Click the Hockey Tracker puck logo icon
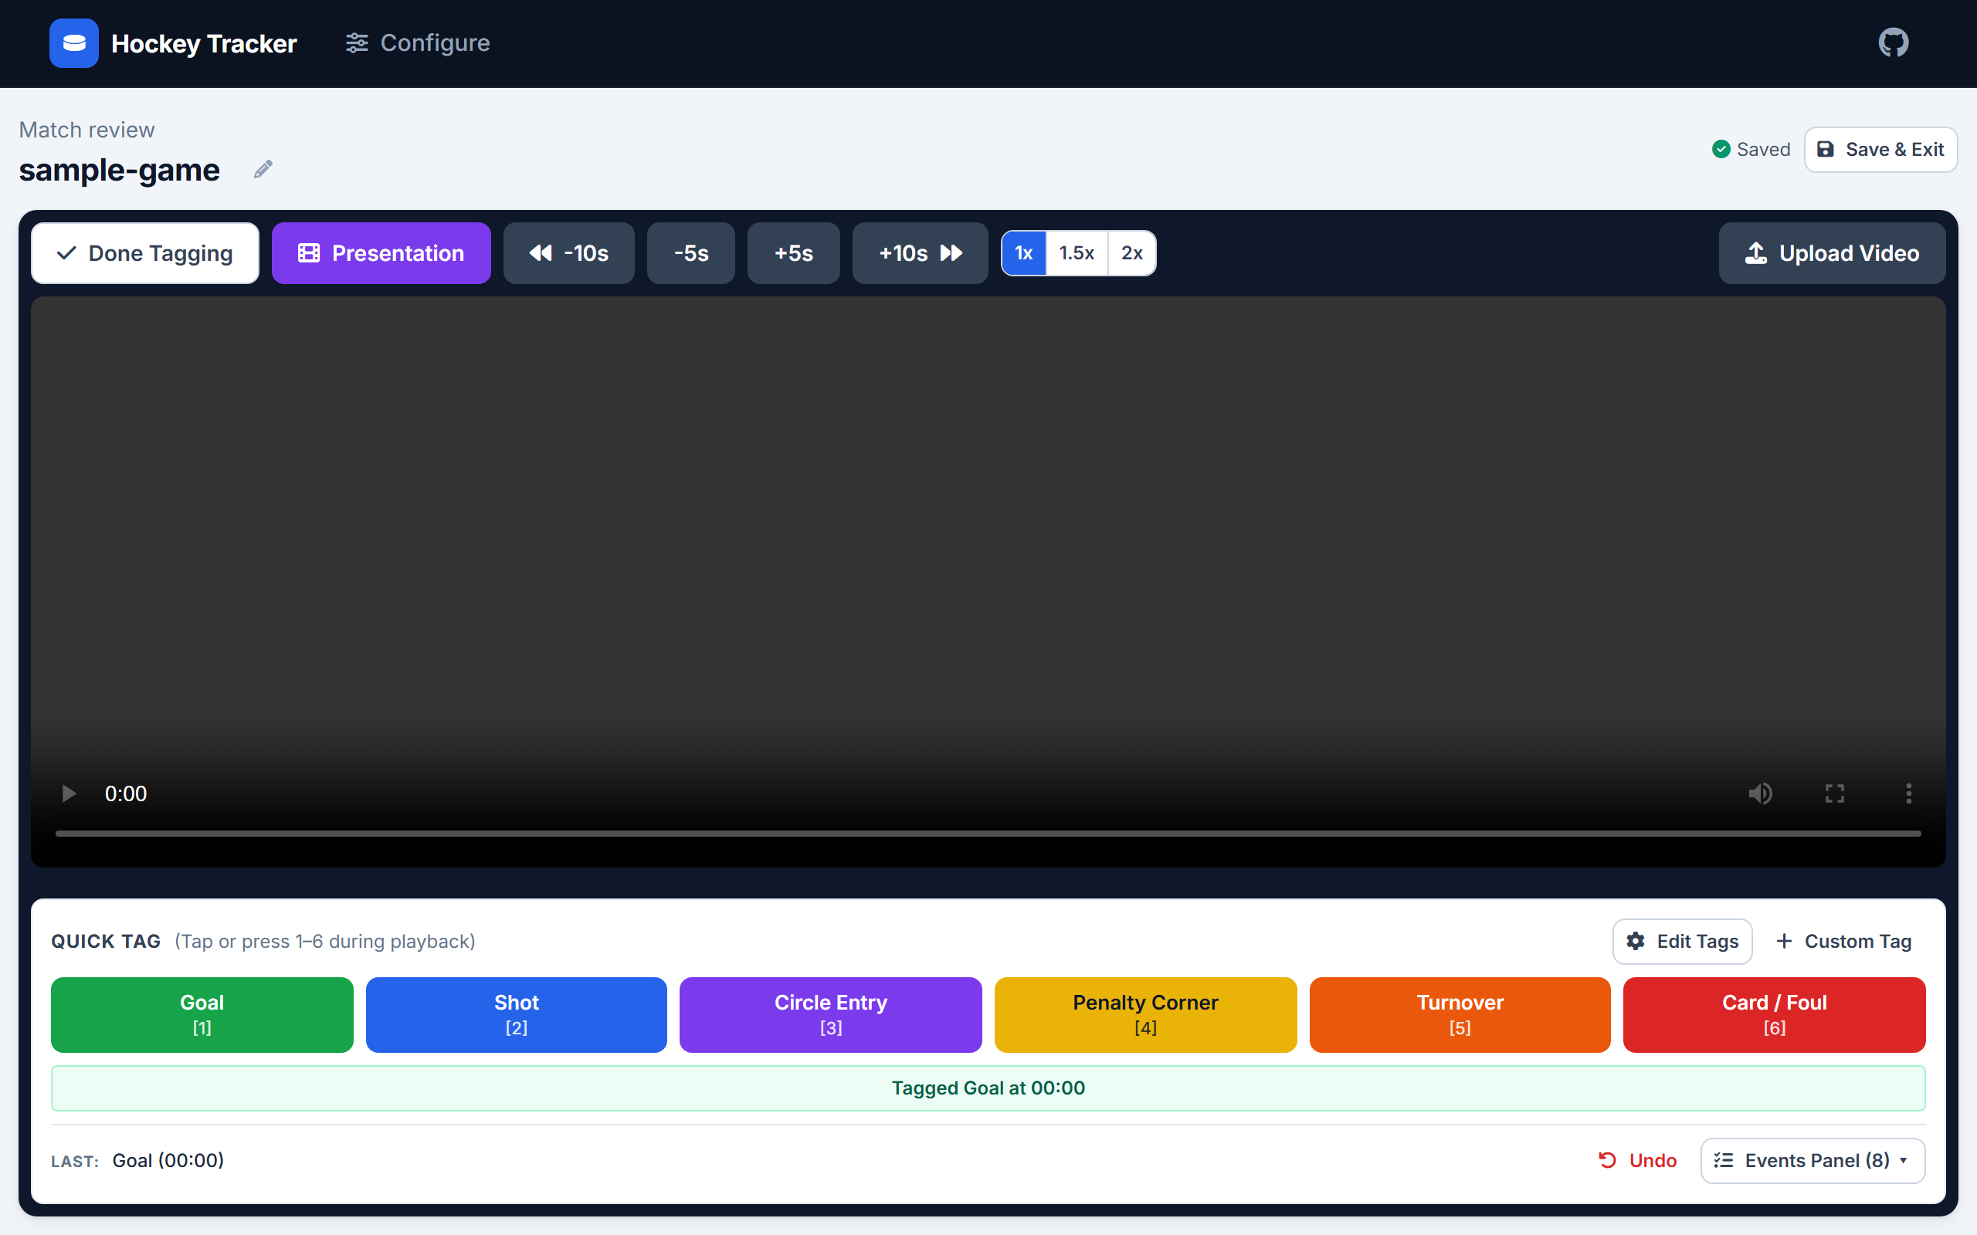 pyautogui.click(x=73, y=43)
